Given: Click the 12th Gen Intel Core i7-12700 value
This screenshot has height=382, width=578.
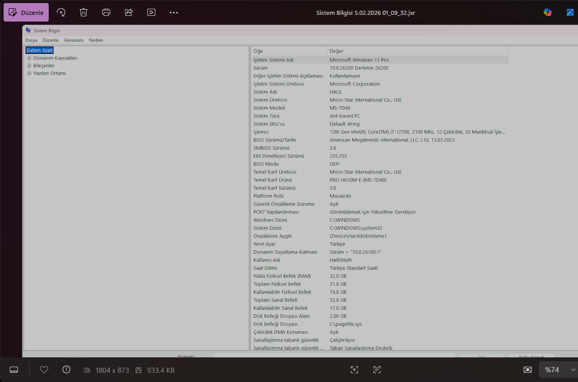Looking at the screenshot, I should (417, 132).
